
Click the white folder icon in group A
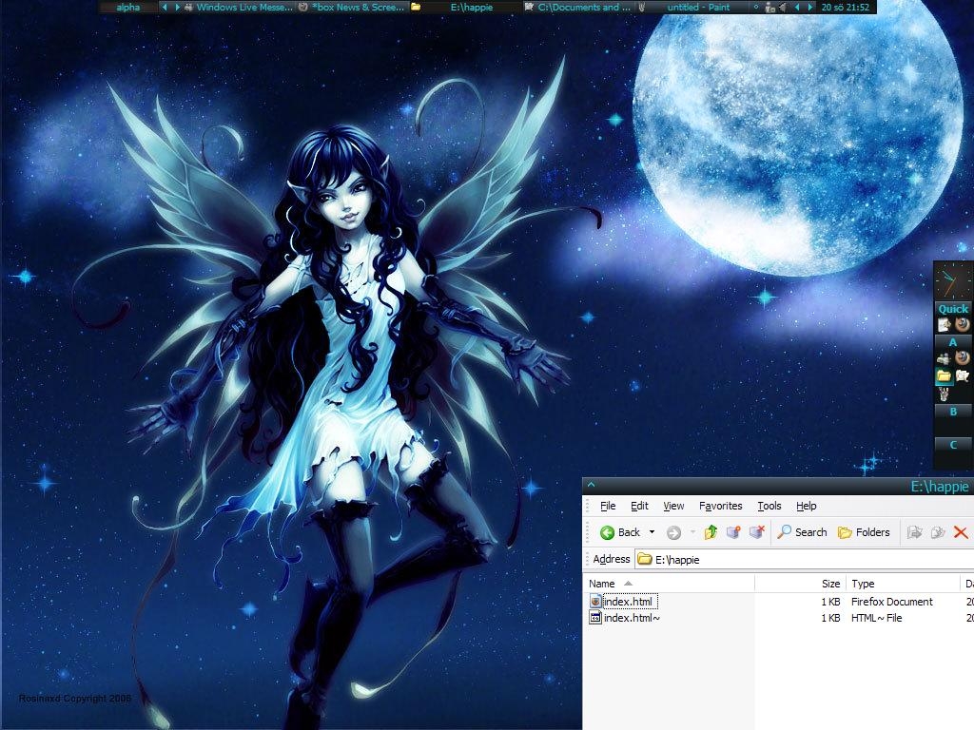tap(963, 375)
